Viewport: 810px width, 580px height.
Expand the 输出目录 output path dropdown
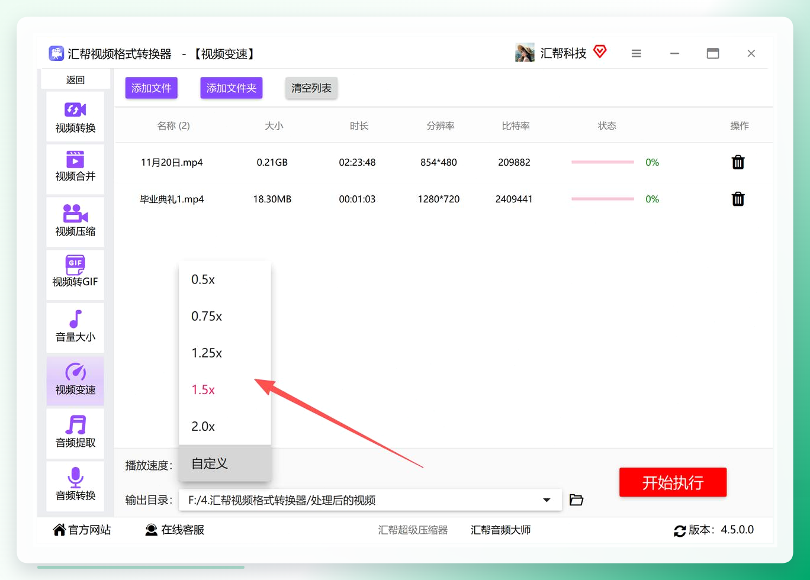[x=547, y=500]
